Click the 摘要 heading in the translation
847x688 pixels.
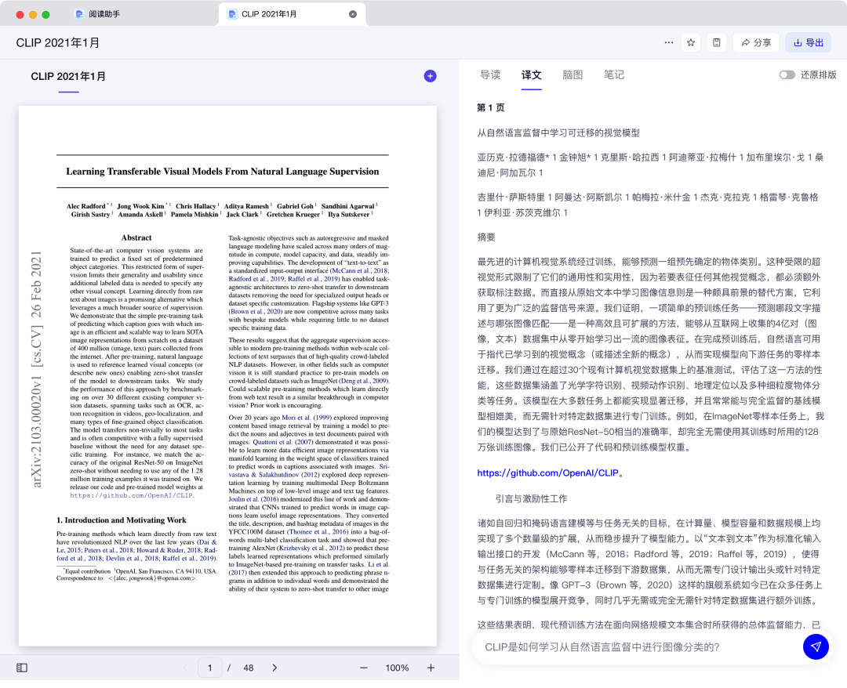(486, 237)
